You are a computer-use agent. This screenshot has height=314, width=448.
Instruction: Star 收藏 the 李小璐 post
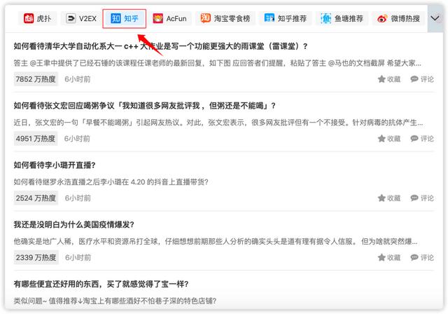pos(389,198)
